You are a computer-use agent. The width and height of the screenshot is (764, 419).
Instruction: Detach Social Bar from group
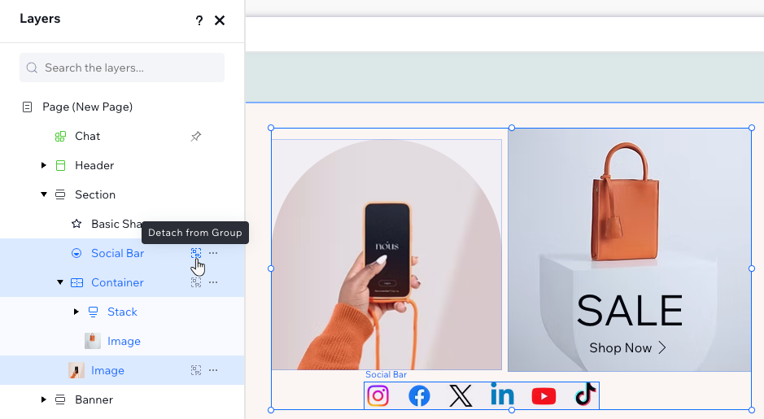click(196, 253)
